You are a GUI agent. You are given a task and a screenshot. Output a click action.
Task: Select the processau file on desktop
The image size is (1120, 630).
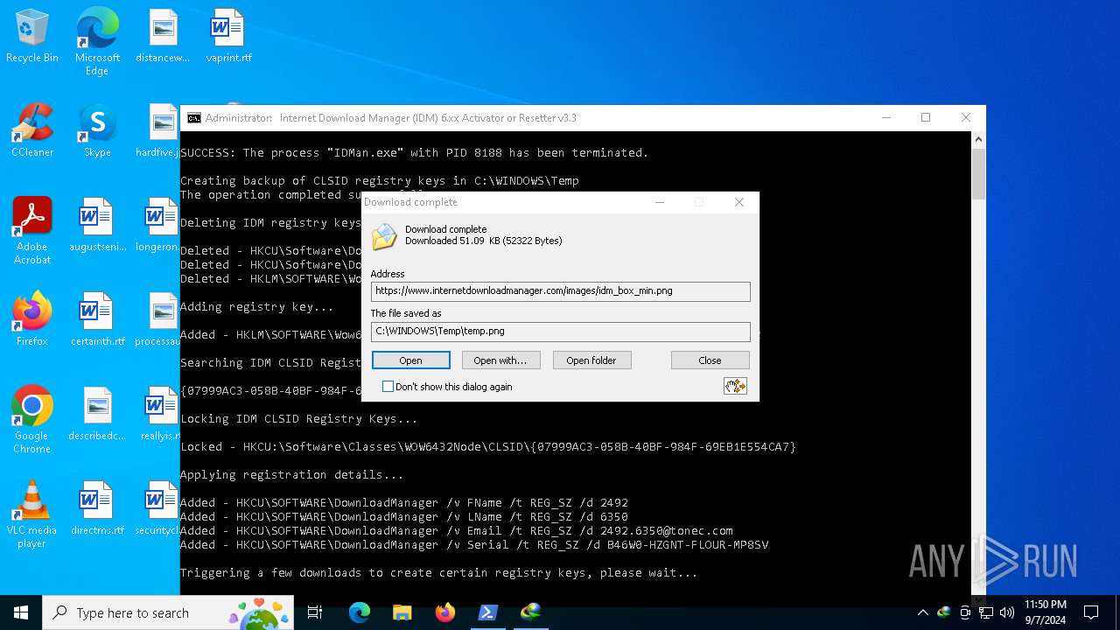coord(158,319)
